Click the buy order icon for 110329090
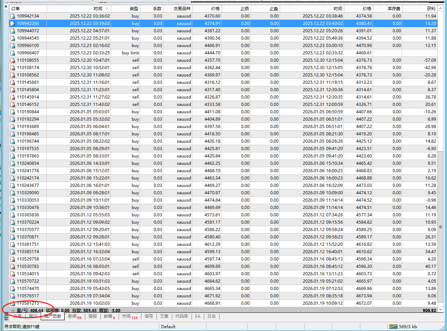 pos(13,193)
